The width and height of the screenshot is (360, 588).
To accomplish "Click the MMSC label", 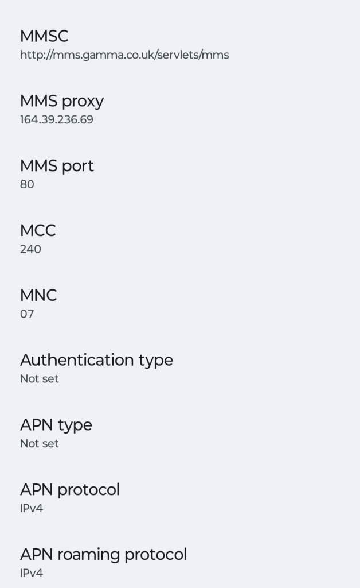I will click(44, 36).
